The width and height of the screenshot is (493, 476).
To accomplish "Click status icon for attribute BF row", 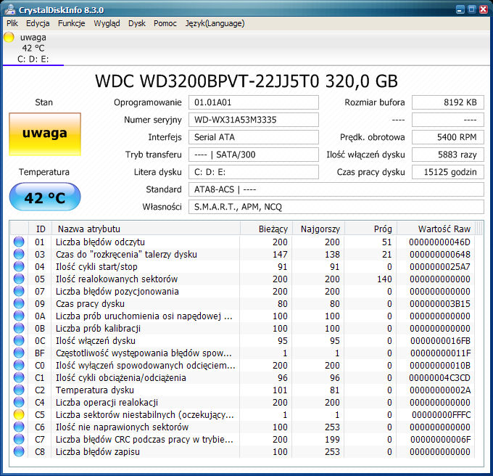I will [19, 353].
